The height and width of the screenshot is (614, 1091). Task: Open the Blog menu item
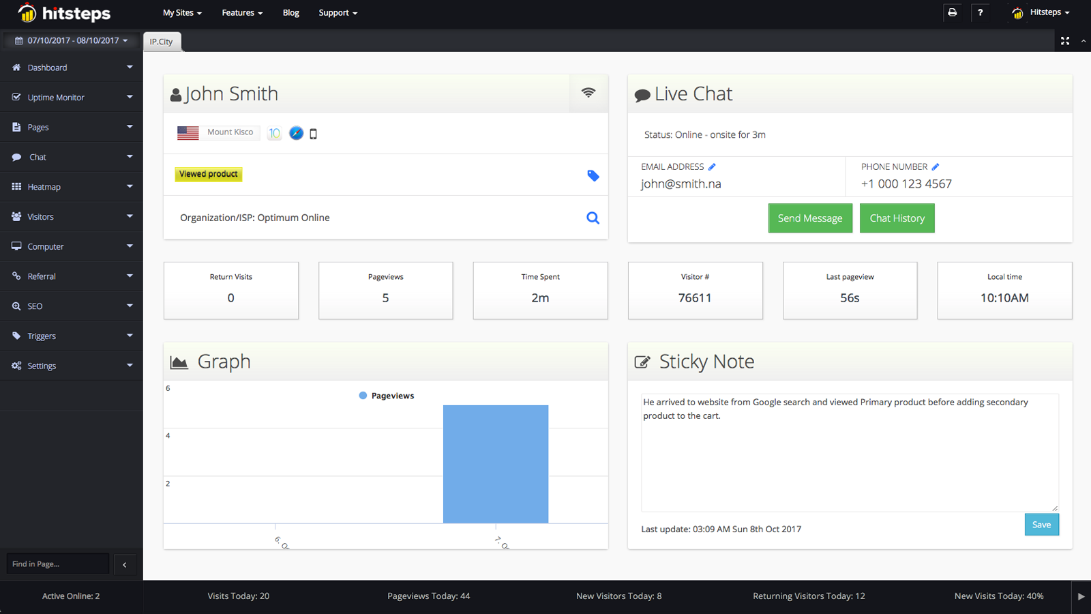tap(290, 12)
